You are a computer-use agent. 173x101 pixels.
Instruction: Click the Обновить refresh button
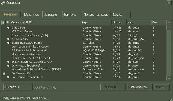click(113, 87)
